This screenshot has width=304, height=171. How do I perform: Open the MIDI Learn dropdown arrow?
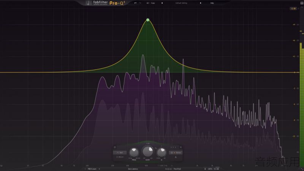tap(100, 169)
